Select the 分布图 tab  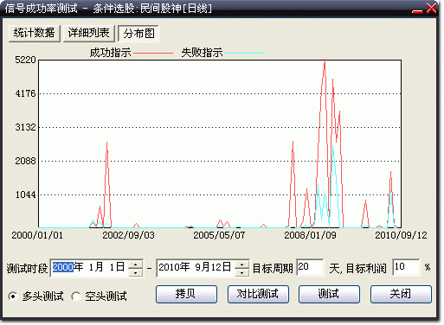click(x=138, y=34)
